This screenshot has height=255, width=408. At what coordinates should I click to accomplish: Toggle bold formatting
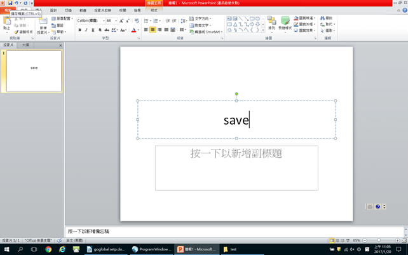(x=79, y=30)
